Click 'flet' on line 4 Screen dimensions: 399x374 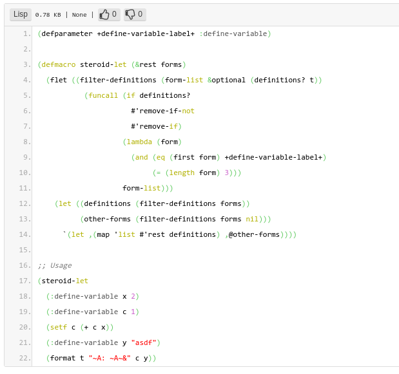tap(59, 80)
